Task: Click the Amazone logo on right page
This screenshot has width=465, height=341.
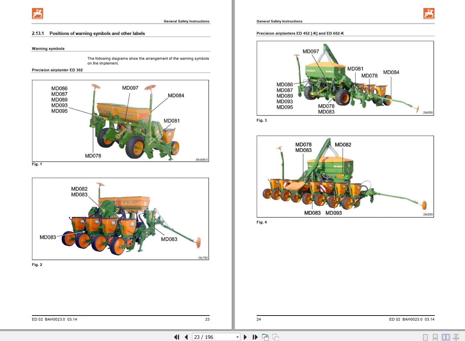Action: (x=429, y=14)
